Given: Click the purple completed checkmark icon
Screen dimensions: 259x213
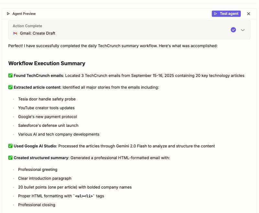Looking at the screenshot, I should click(233, 30).
